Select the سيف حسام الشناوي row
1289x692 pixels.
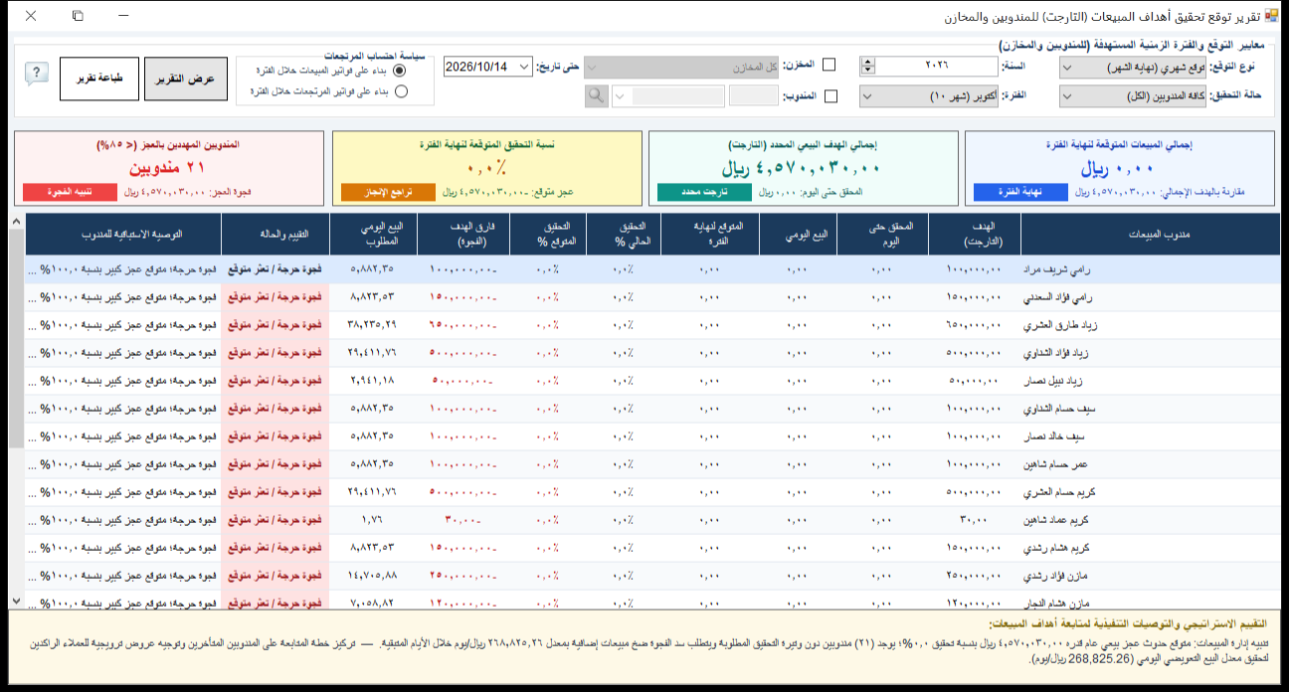[652, 409]
